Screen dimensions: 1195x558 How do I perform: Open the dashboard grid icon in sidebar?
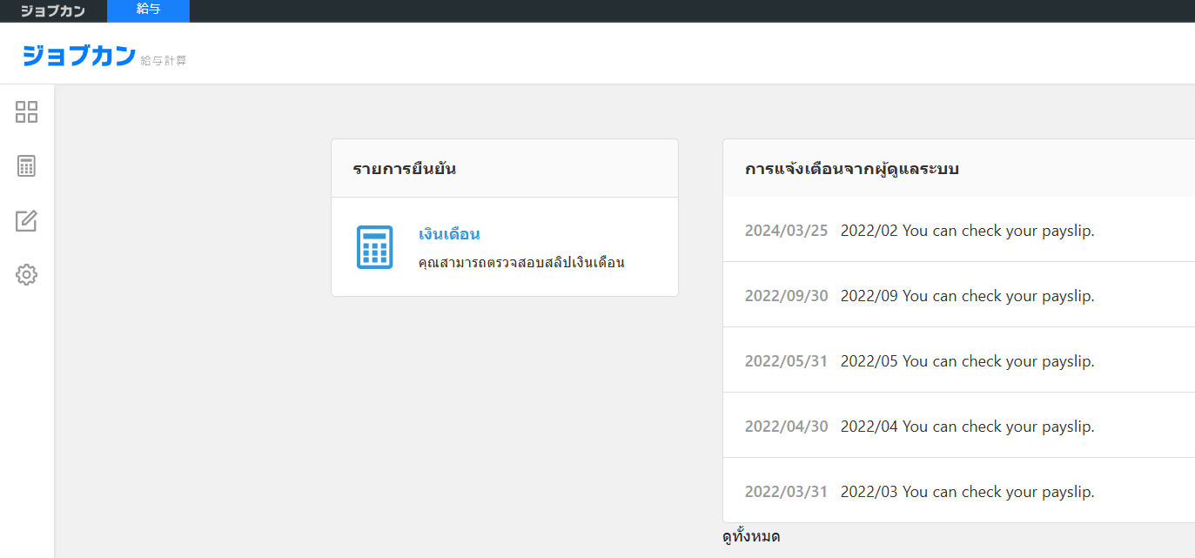(27, 111)
